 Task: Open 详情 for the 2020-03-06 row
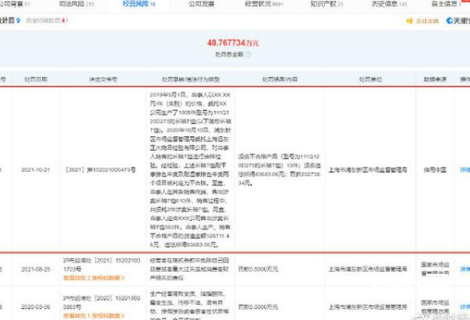(465, 307)
